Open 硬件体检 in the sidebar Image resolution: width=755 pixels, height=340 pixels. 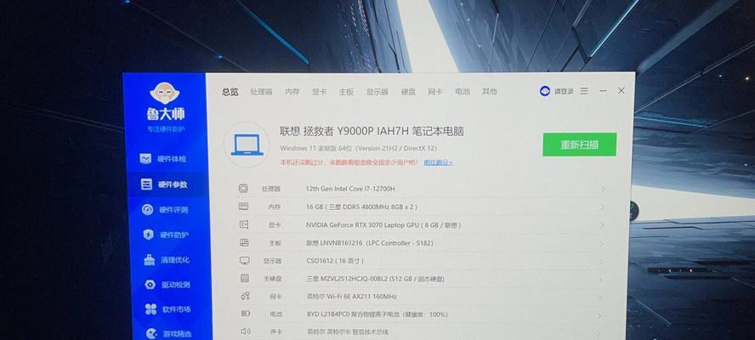163,159
